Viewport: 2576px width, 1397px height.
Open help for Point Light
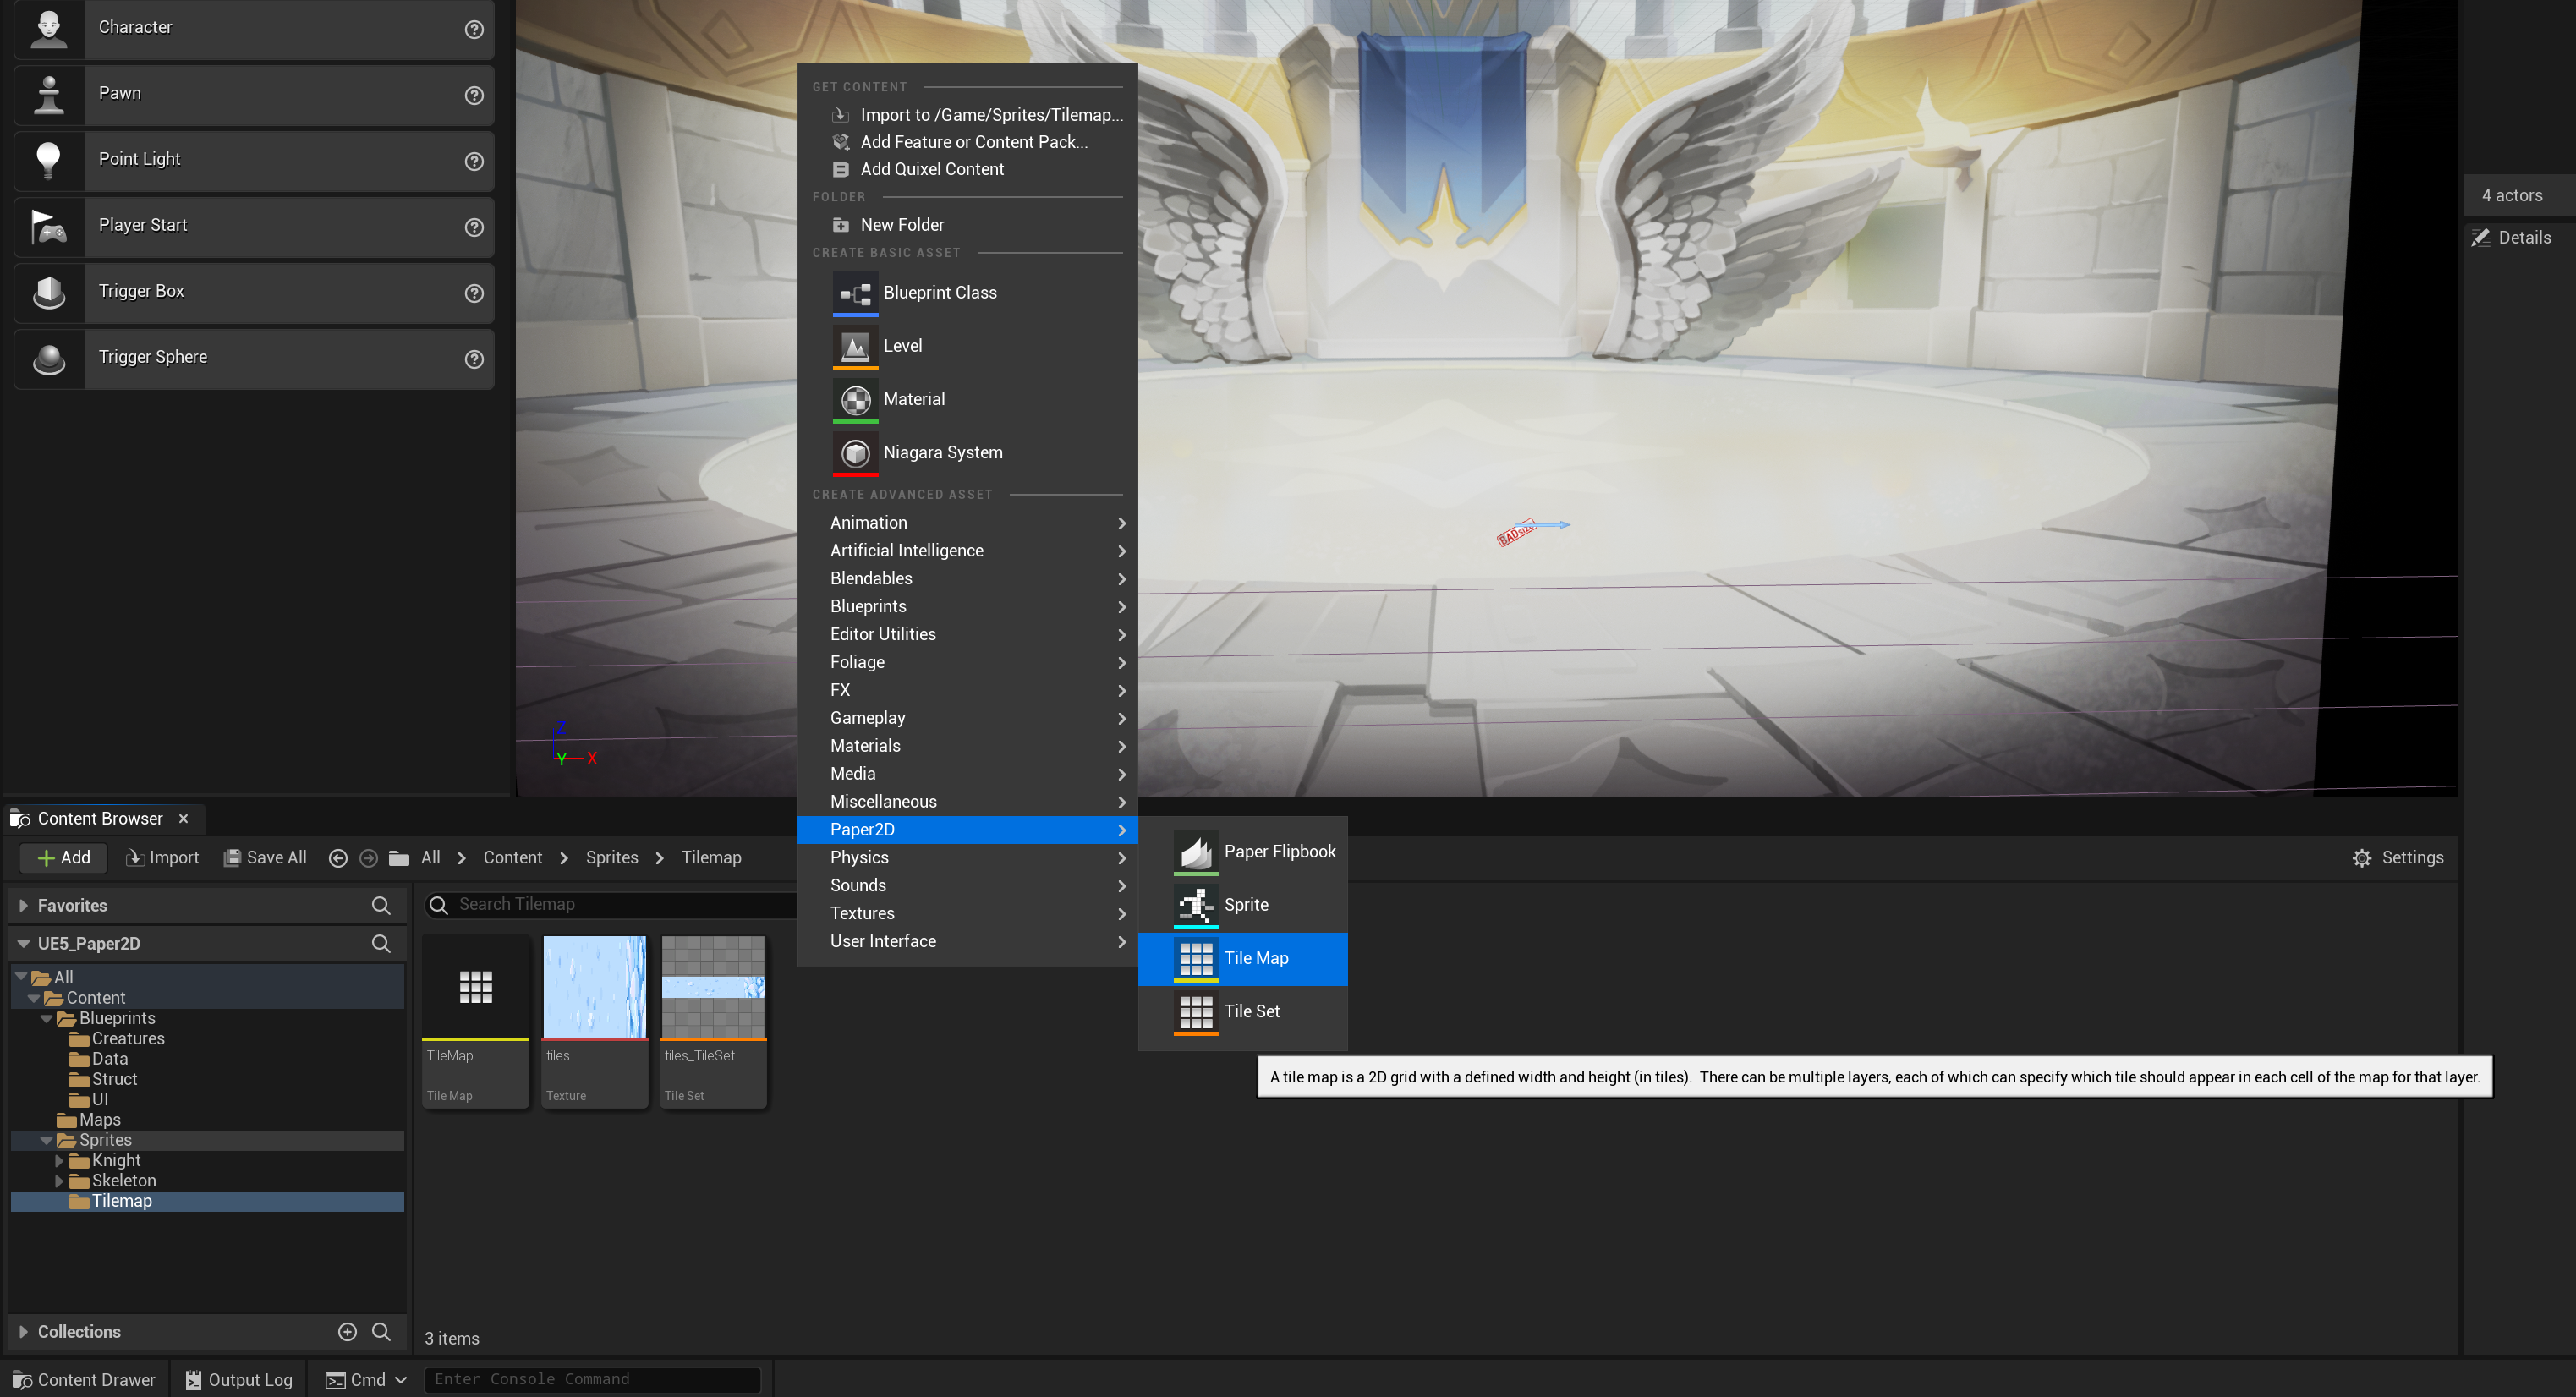[x=474, y=161]
